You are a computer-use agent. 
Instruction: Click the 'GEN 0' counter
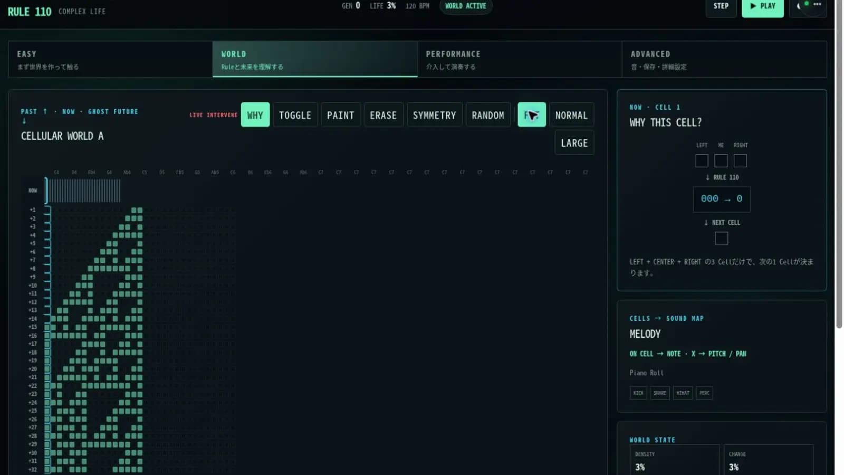pos(351,6)
